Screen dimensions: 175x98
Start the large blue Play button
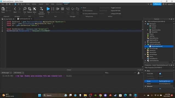[x=48, y=9]
